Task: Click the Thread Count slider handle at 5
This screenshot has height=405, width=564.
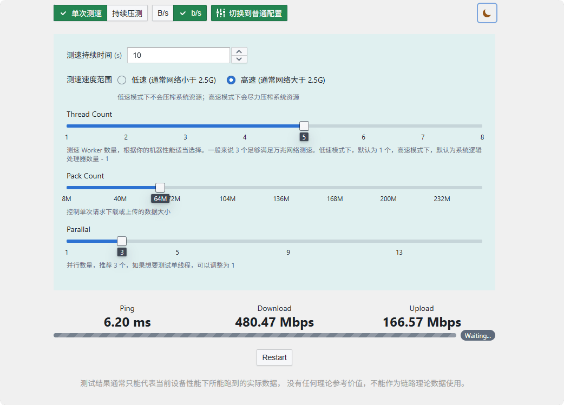Action: (x=304, y=125)
